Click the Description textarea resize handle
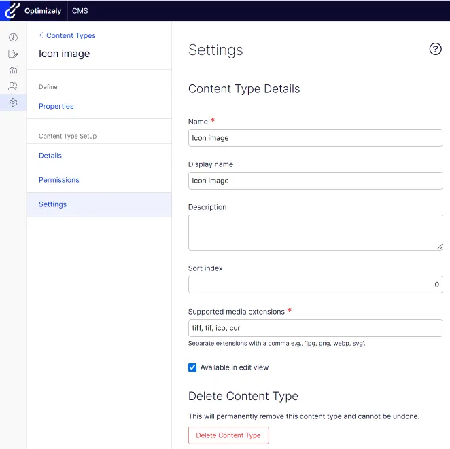 [440, 247]
